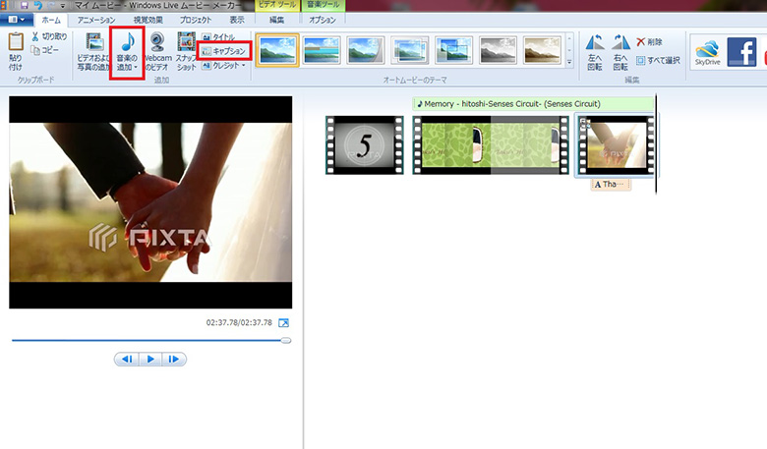Add a Title (タイトル) to the movie

218,37
